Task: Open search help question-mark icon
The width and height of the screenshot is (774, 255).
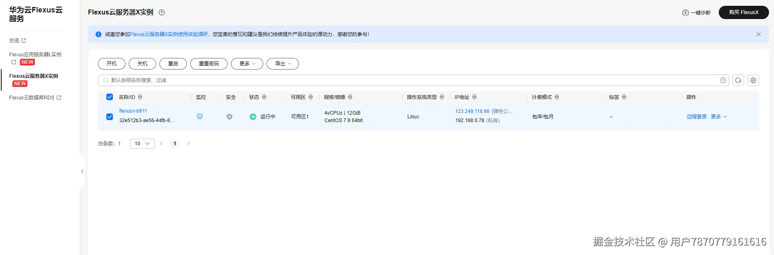Action: click(x=723, y=80)
